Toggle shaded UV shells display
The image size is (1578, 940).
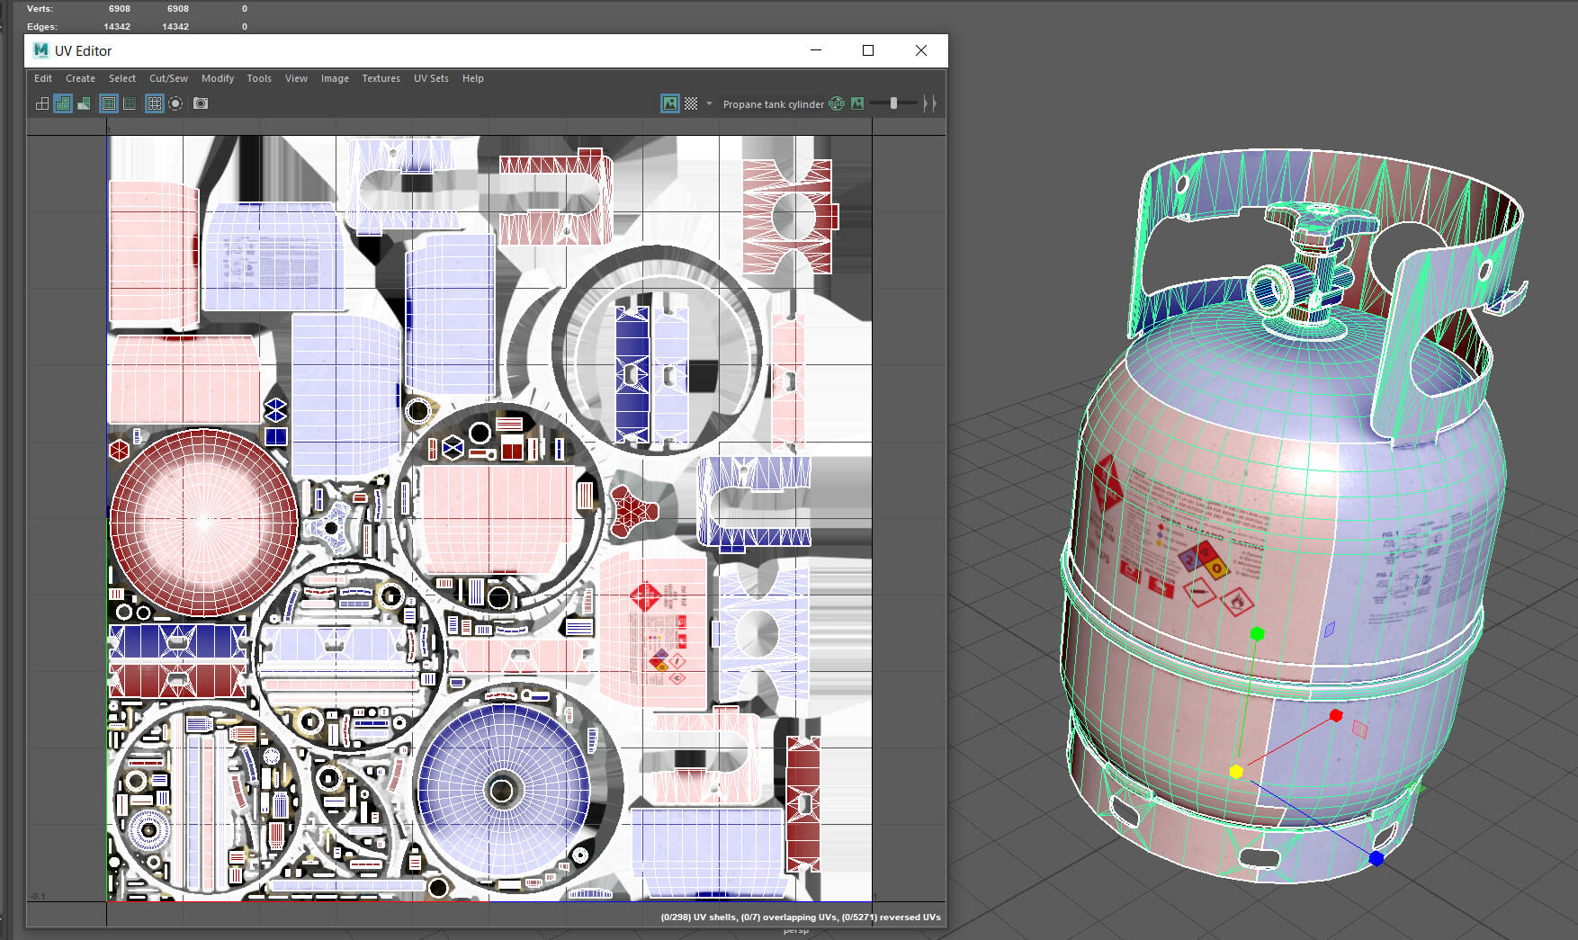(x=63, y=103)
